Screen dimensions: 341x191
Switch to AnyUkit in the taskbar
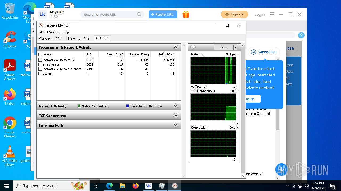[148, 186]
